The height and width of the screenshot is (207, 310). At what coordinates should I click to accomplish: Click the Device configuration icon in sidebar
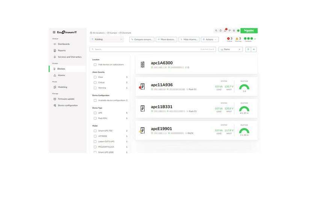pos(55,105)
